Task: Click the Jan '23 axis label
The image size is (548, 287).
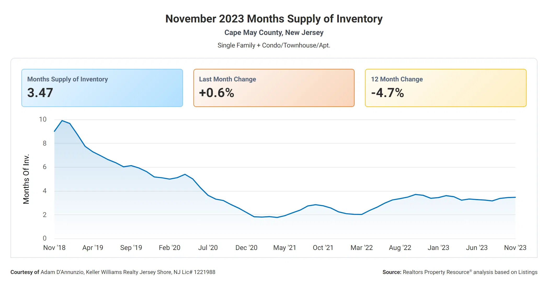Action: click(x=438, y=248)
